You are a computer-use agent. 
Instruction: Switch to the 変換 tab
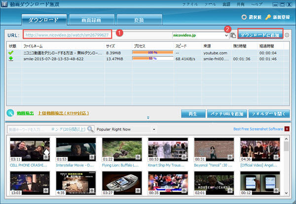click(x=140, y=20)
